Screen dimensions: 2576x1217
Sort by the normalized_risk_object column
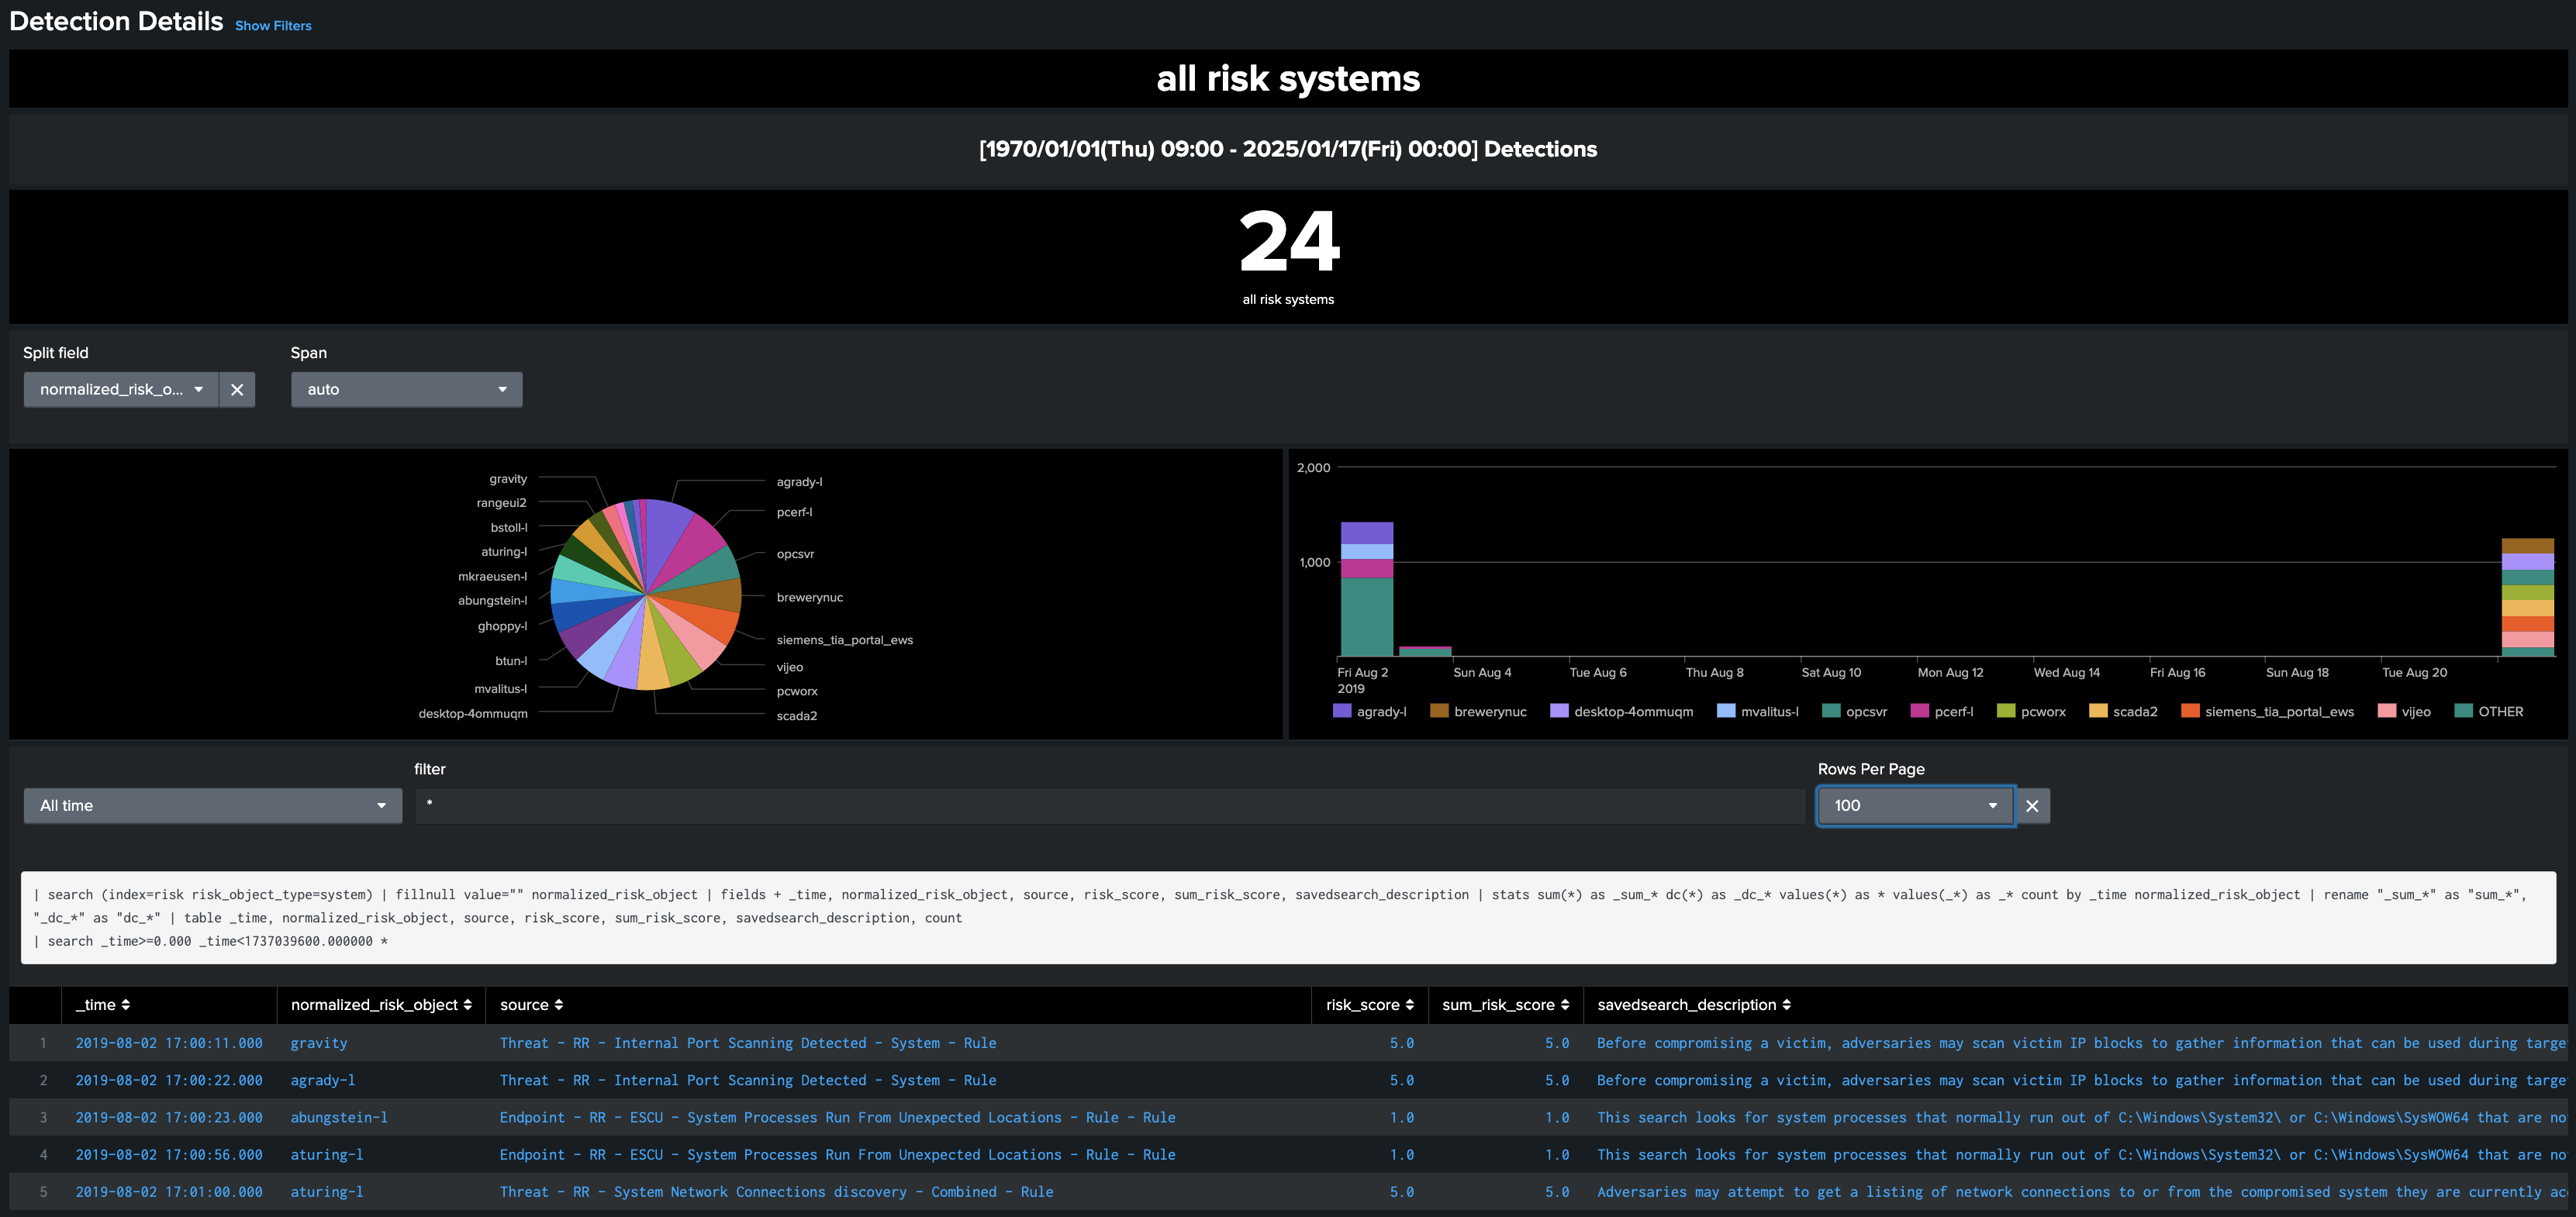click(381, 1005)
